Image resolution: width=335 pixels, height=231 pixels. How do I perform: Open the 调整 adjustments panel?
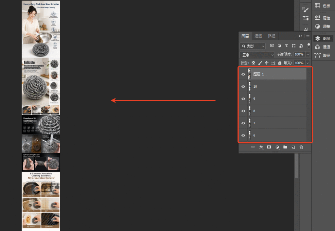[323, 26]
